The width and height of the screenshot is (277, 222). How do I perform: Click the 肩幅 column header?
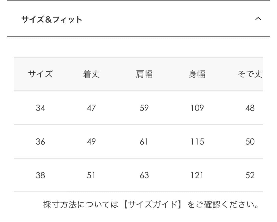tap(144, 74)
